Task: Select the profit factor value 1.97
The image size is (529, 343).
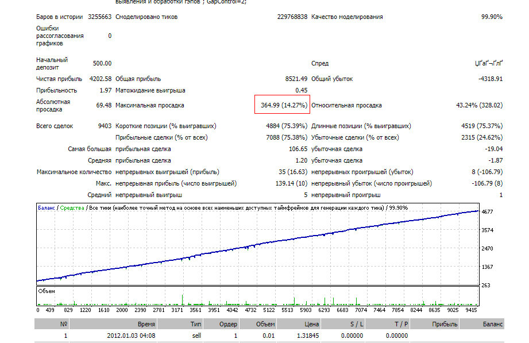Action: (106, 90)
